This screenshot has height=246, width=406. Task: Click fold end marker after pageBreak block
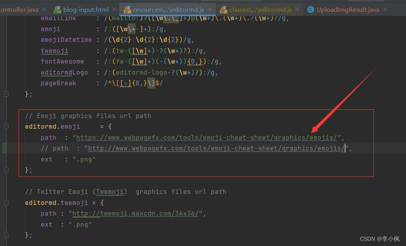[6, 94]
